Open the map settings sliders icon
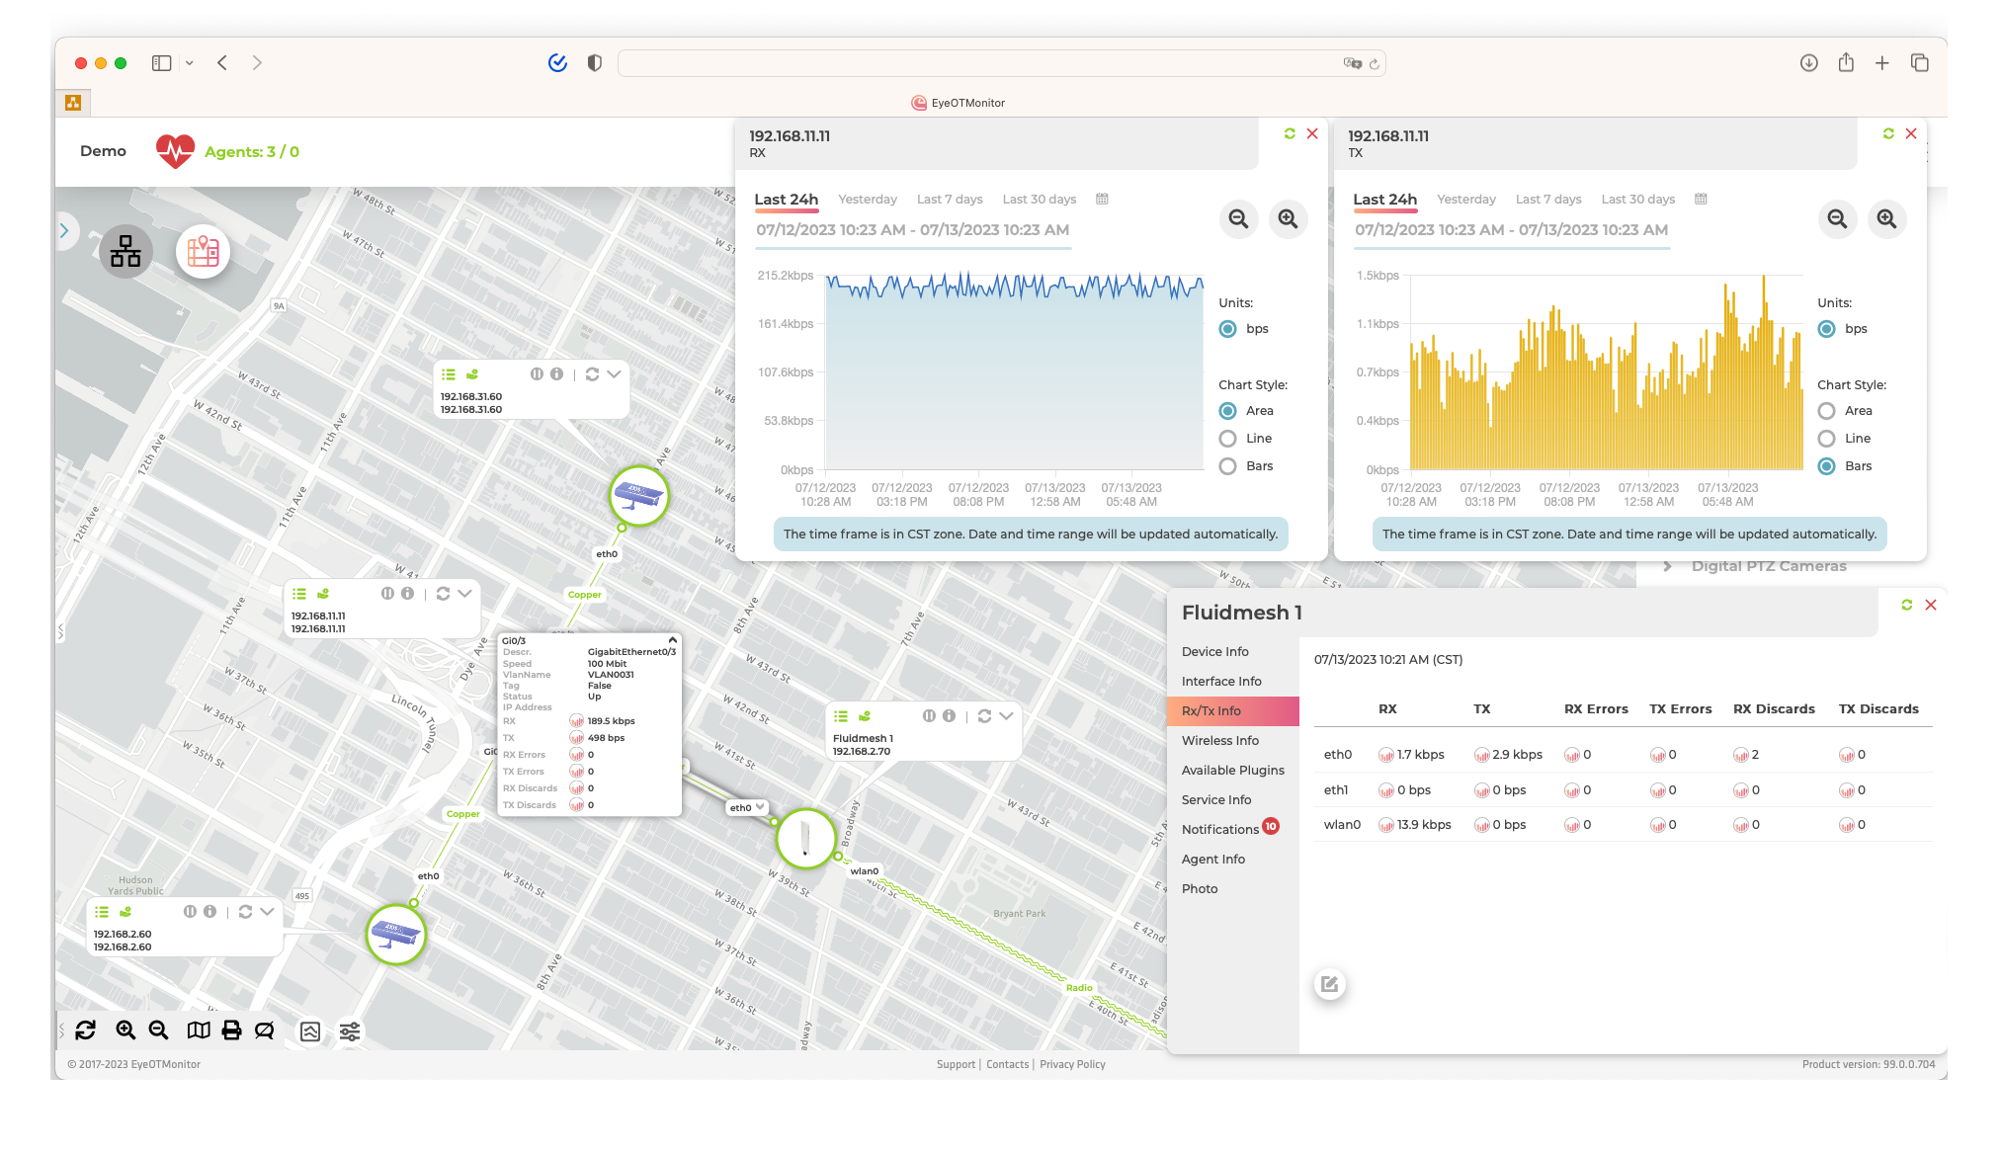 tap(350, 1031)
